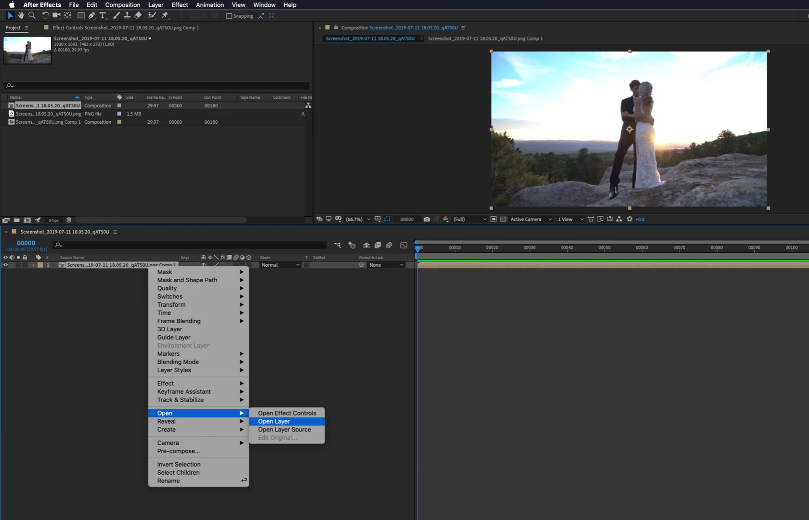Select the Roto Brush tool
The image size is (809, 520).
pos(152,16)
